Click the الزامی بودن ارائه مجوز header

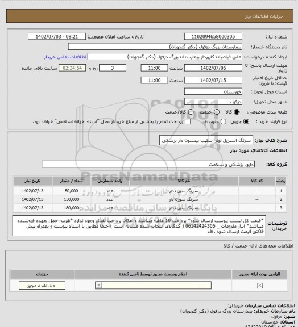[259, 274]
